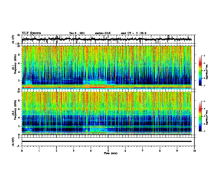Click the "-3" tick on ch.2 color bar
The width and height of the screenshot is (219, 169).
click(x=204, y=101)
